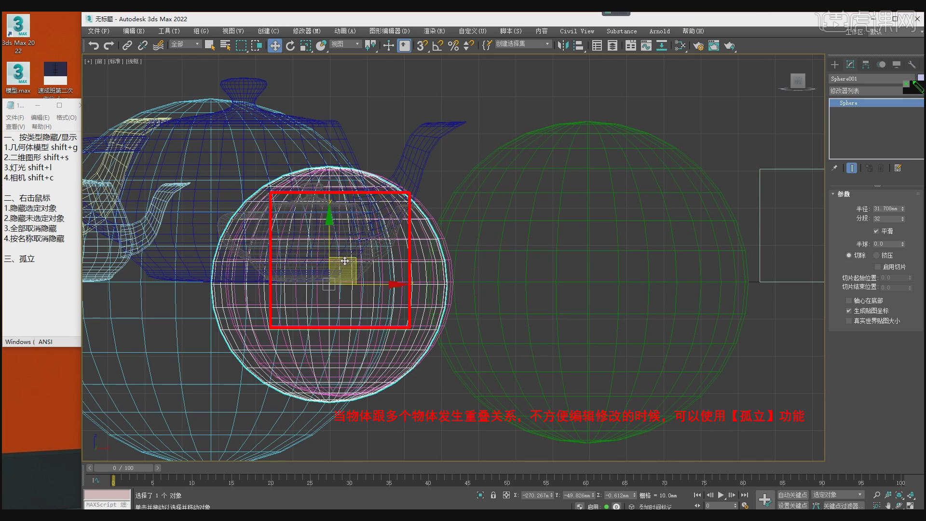
Task: Enable the 平滑 checkbox in Sphere parameters
Action: pos(877,231)
